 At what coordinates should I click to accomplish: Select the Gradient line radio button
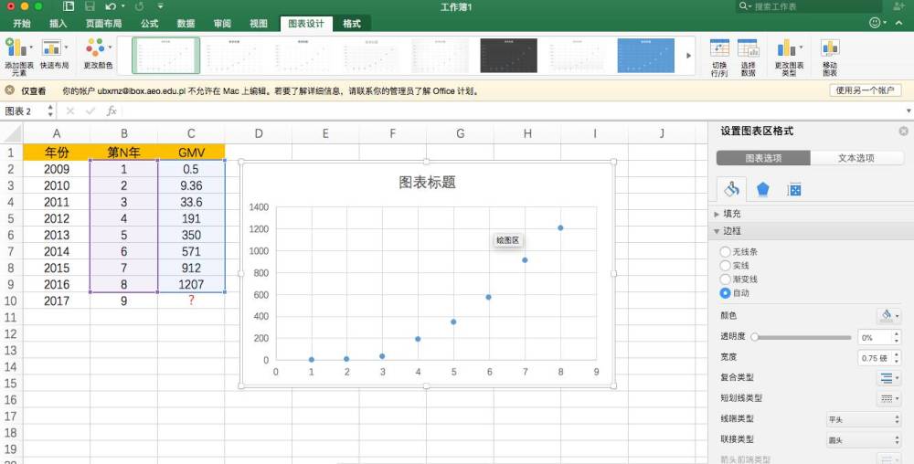(x=725, y=279)
